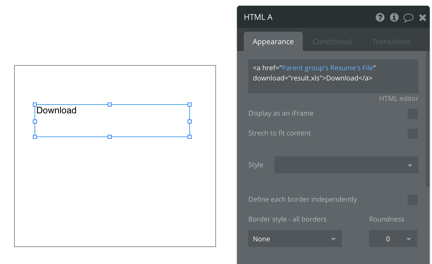Image resolution: width=432 pixels, height=264 pixels.
Task: Open the comment speech bubble icon
Action: point(408,18)
